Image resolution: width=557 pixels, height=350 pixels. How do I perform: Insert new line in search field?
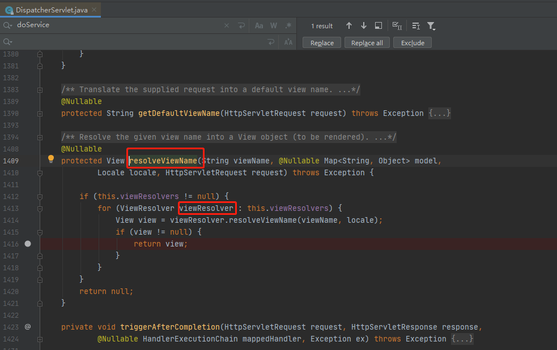coord(242,25)
